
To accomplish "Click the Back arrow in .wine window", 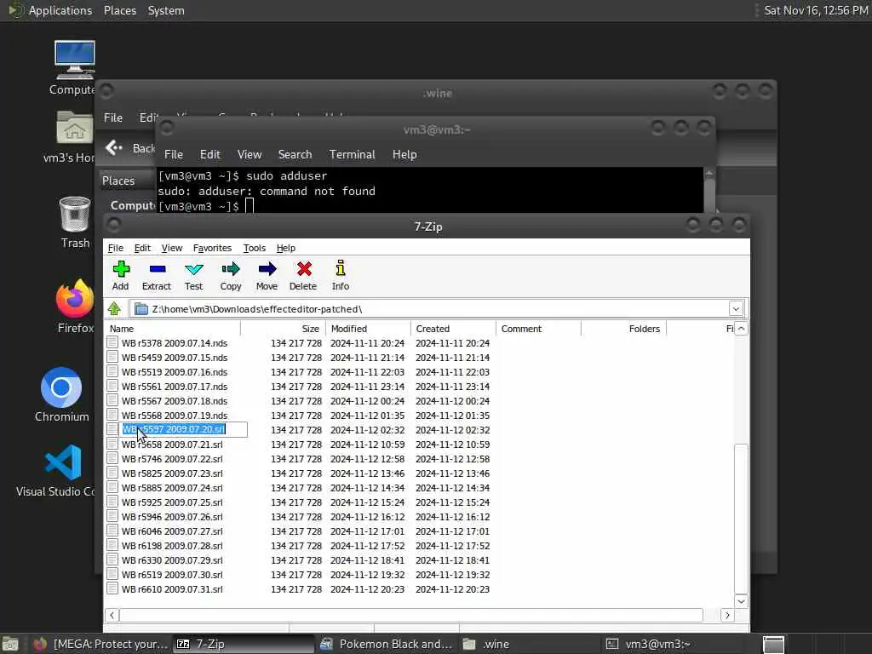I will (x=114, y=148).
